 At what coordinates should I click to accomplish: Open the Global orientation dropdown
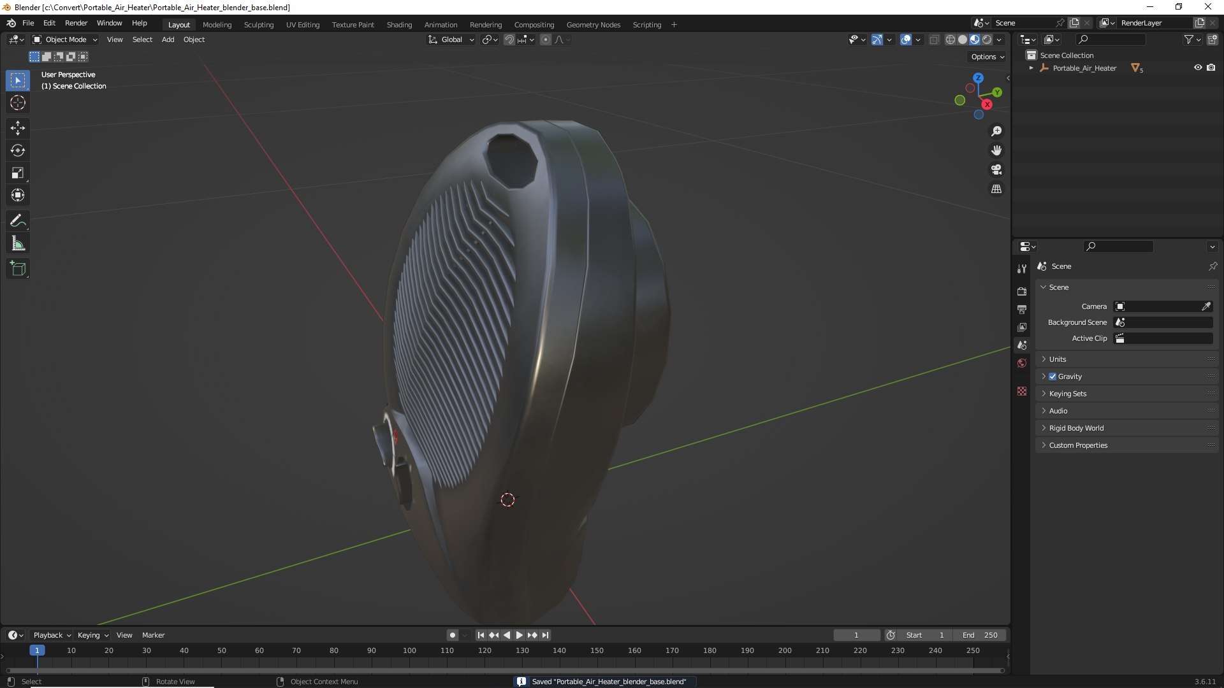[x=451, y=39]
